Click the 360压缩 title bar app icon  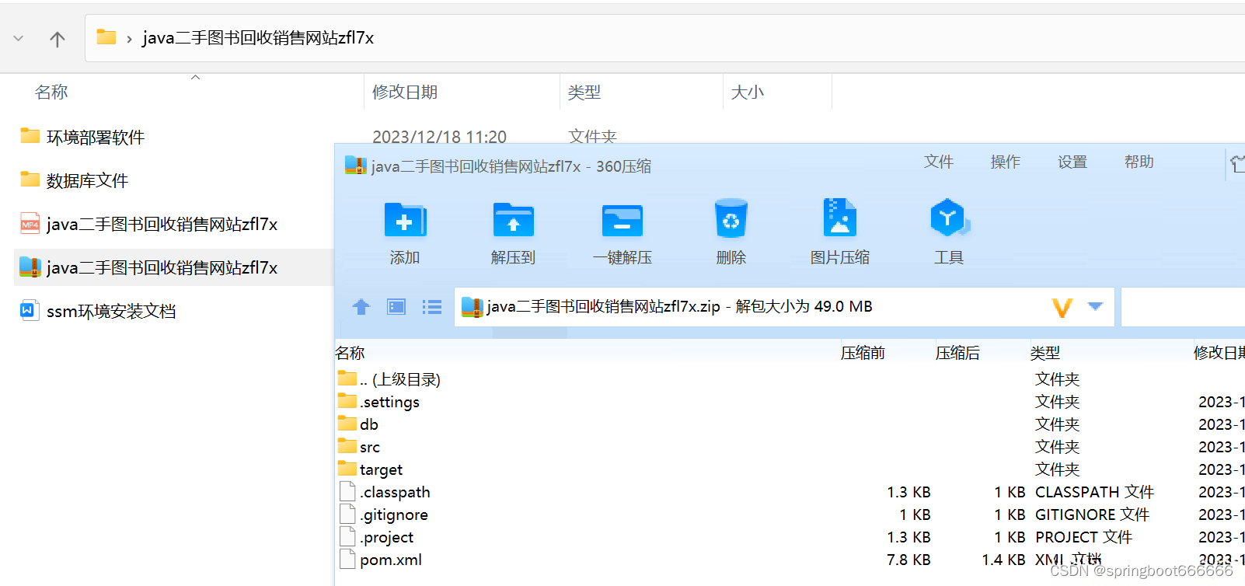tap(355, 165)
